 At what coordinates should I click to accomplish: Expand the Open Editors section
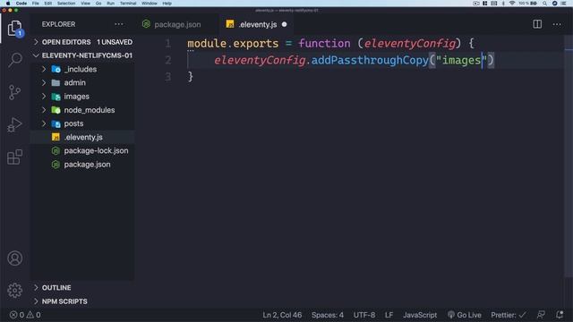pos(36,42)
